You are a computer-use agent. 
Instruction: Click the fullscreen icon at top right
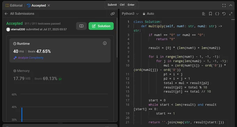(224, 6)
